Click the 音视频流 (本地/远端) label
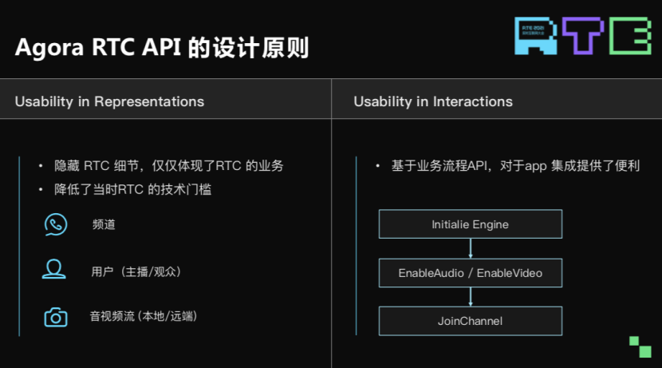The height and width of the screenshot is (368, 662). pos(143,316)
